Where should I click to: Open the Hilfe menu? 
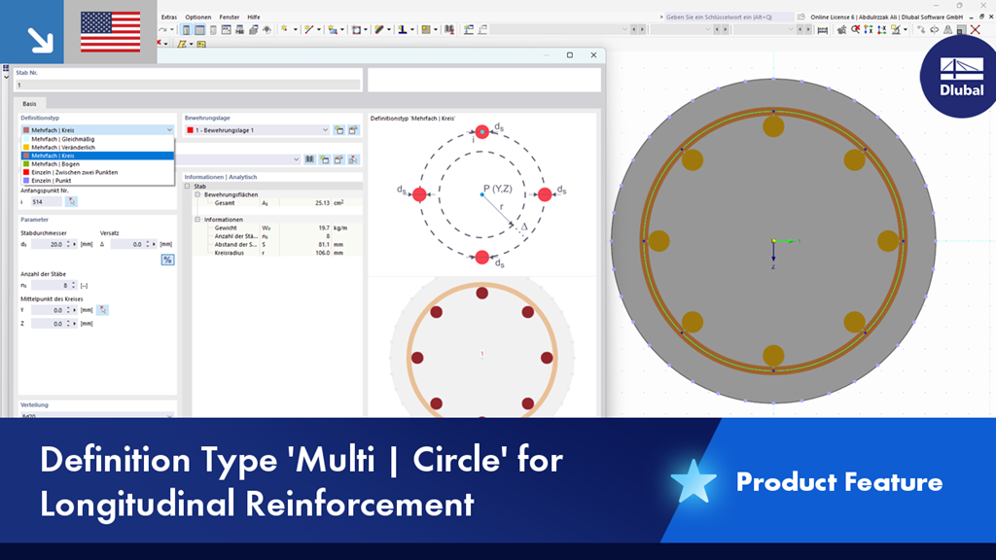(254, 17)
